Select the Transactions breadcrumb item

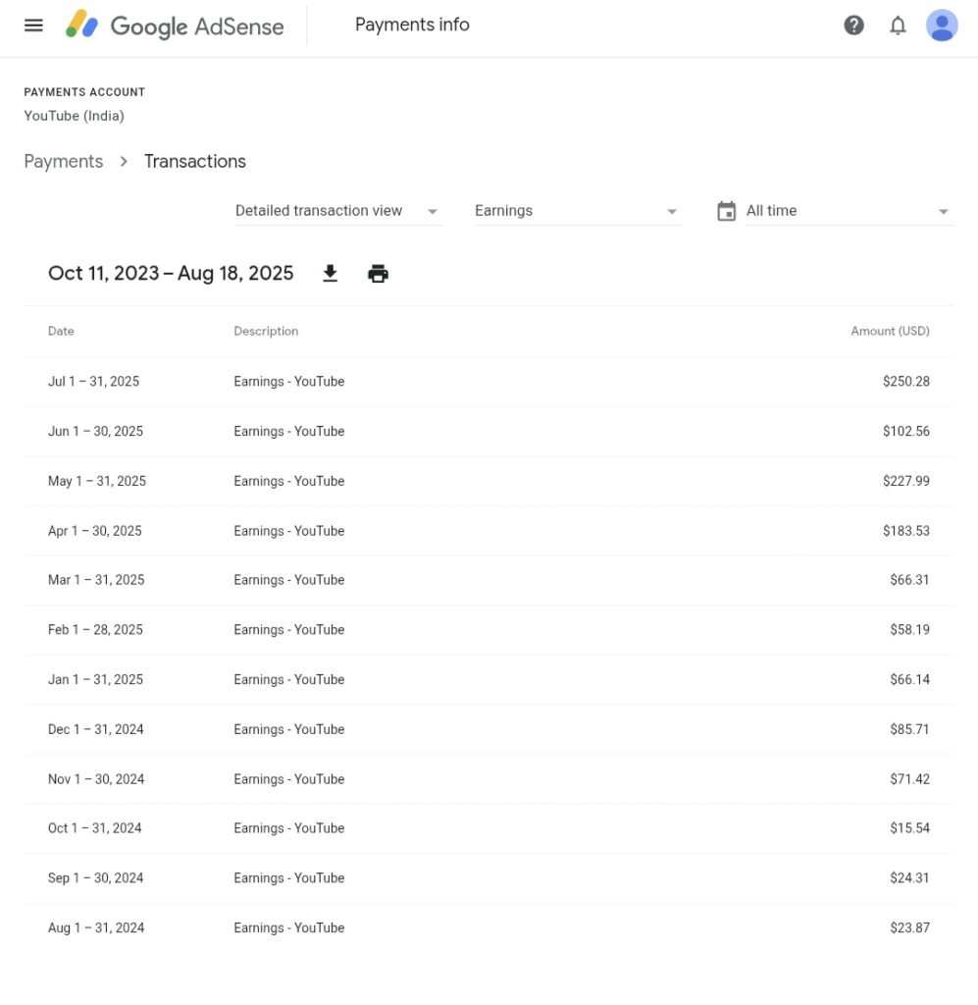(x=195, y=162)
